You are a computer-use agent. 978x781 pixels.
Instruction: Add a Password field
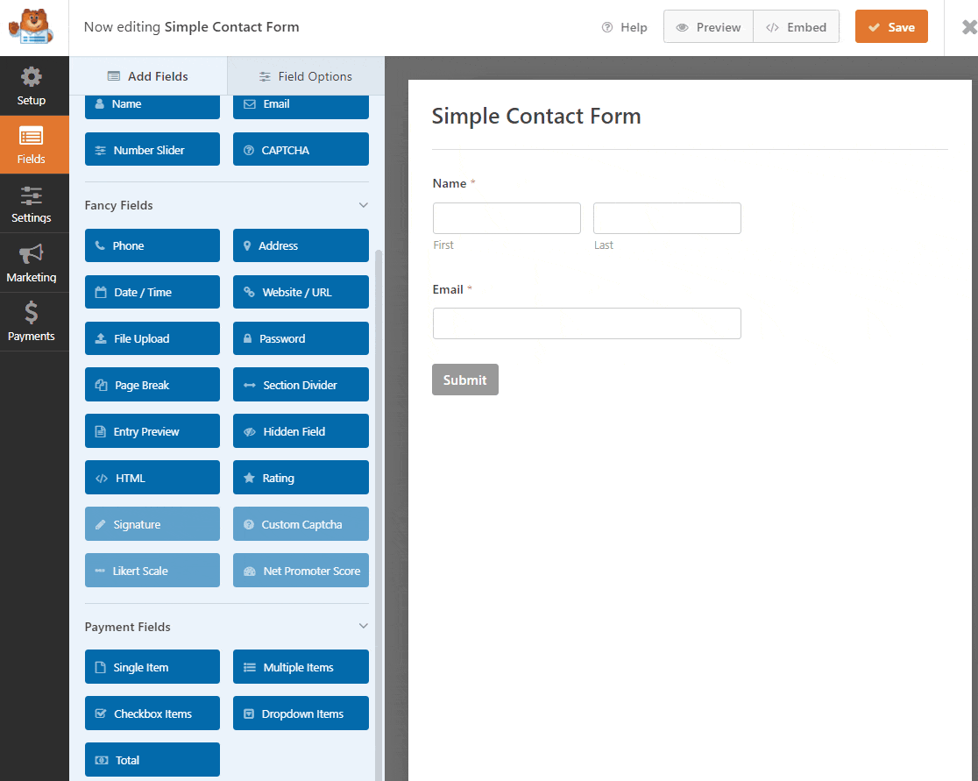coord(301,338)
